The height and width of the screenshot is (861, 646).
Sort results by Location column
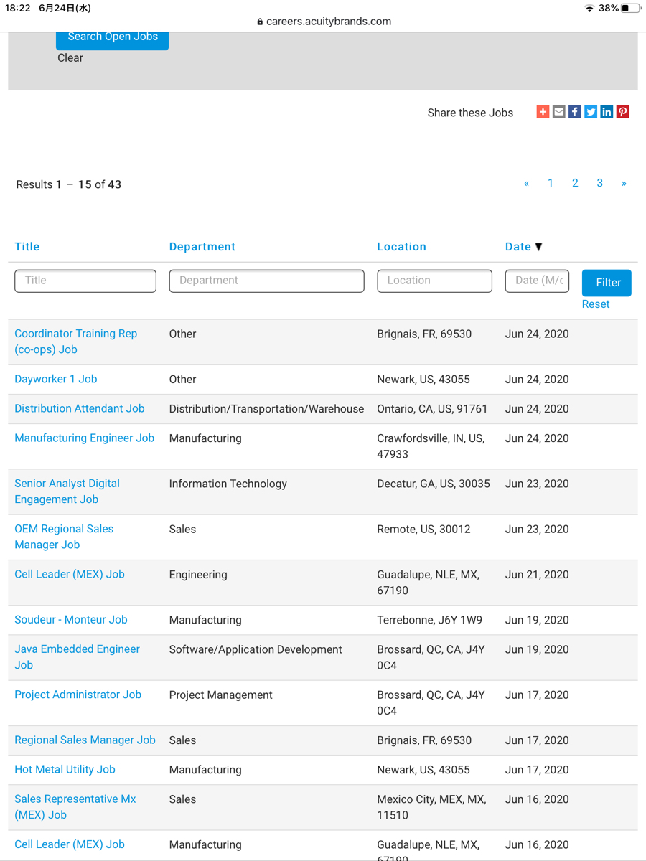(401, 247)
